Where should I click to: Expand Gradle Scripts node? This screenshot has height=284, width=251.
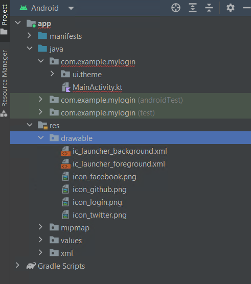pyautogui.click(x=17, y=265)
